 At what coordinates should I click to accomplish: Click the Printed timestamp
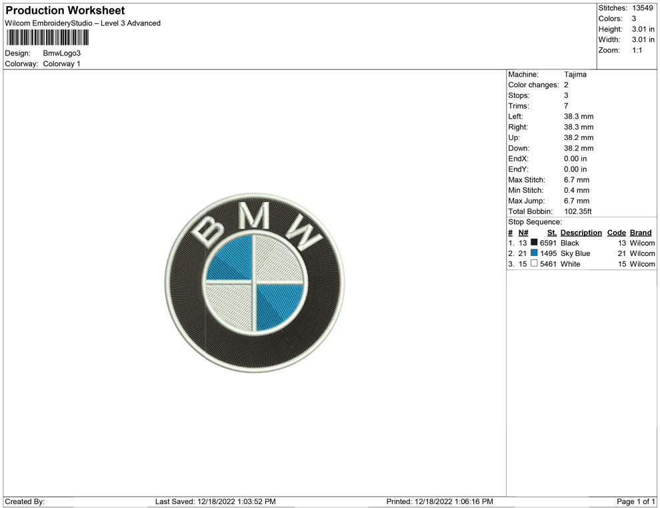[x=439, y=501]
